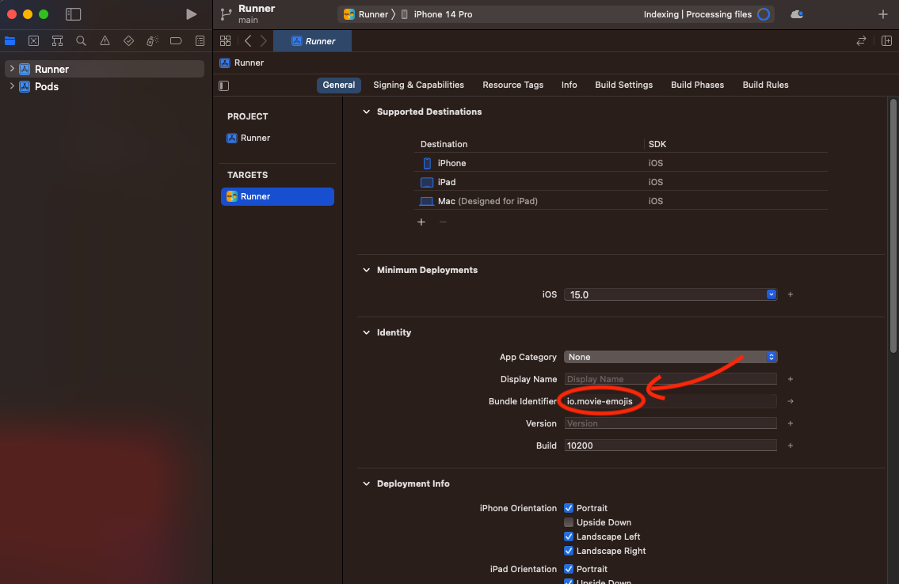Open the related items grid icon
Screen dimensions: 899x584
tap(225, 40)
